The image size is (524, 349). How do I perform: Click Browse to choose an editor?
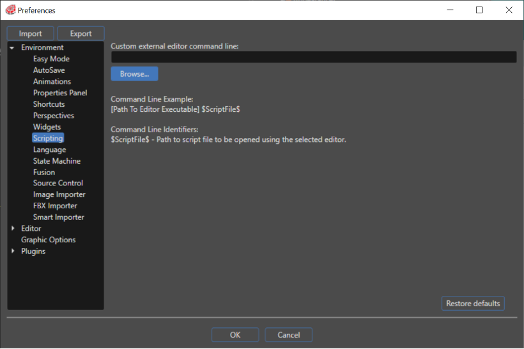134,74
